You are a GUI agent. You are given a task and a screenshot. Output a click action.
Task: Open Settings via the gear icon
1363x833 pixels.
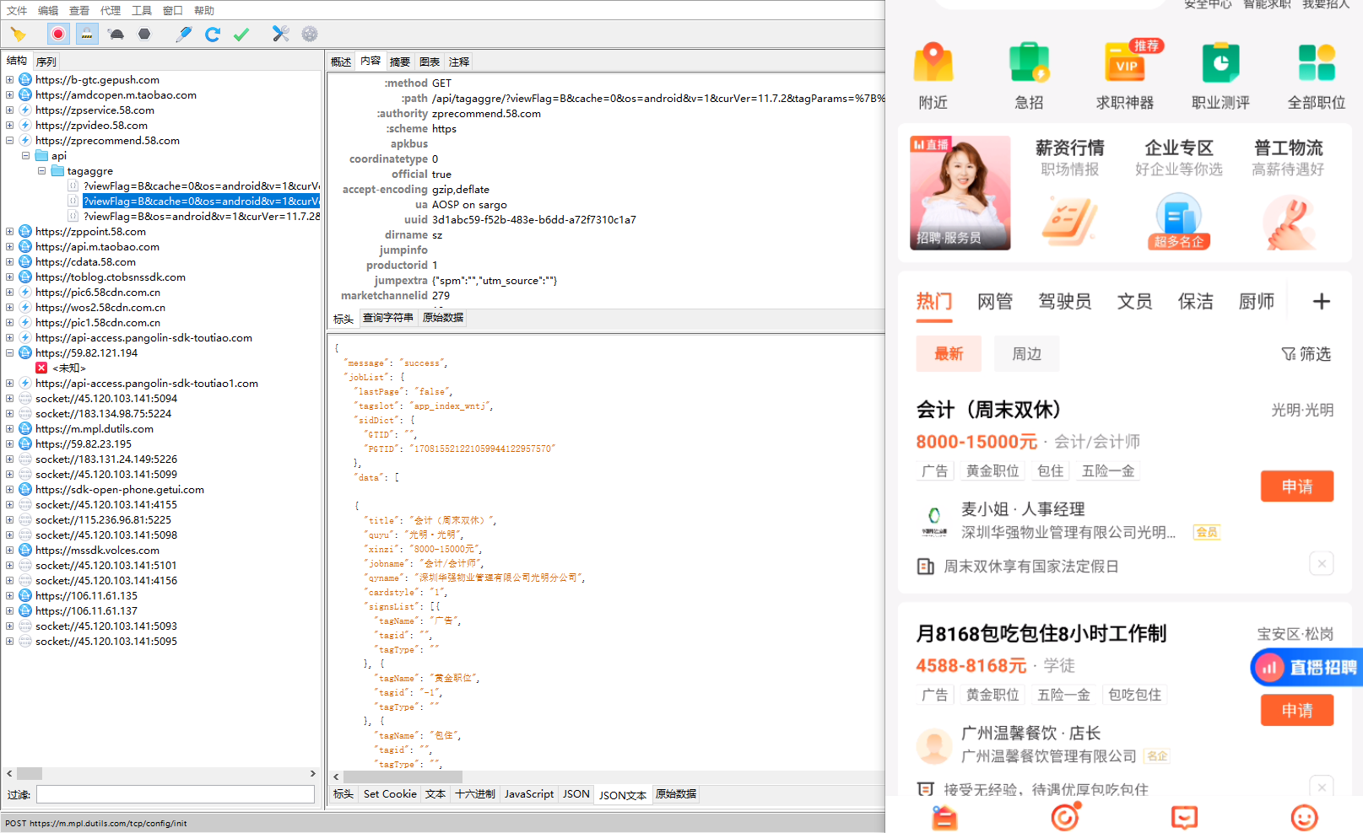tap(310, 34)
